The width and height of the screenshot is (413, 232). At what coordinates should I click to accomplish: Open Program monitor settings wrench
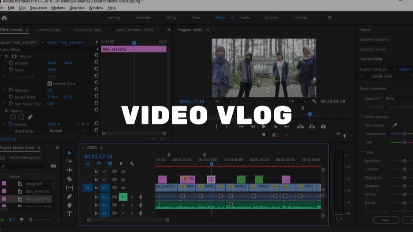click(314, 101)
